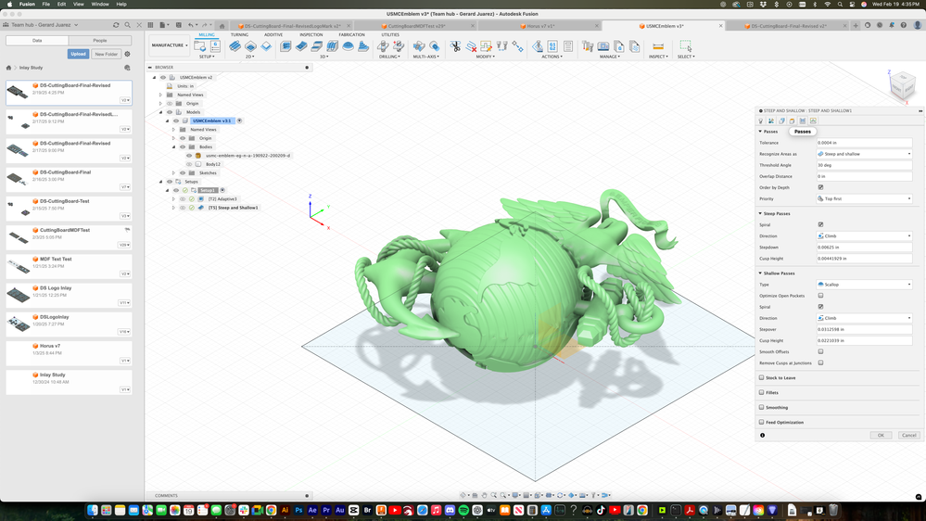Switch to the FABRICATION ribbon tab
This screenshot has width=926, height=521.
tap(351, 35)
